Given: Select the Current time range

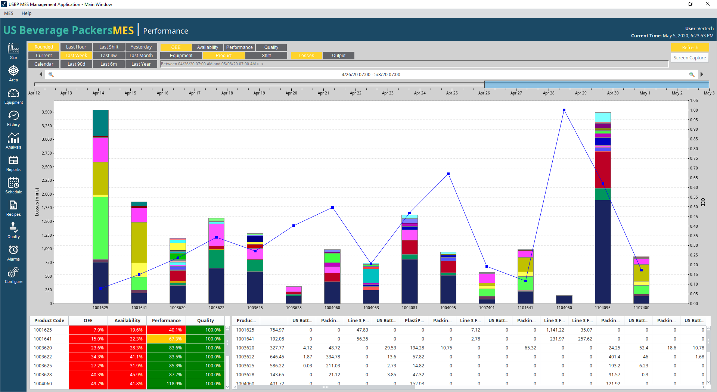Looking at the screenshot, I should (44, 56).
